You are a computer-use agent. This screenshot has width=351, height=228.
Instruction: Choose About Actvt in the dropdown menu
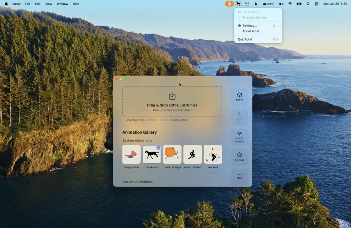point(258,31)
